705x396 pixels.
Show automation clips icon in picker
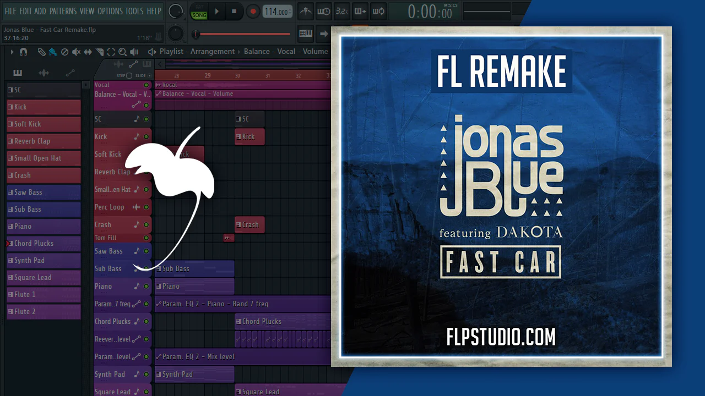point(70,73)
